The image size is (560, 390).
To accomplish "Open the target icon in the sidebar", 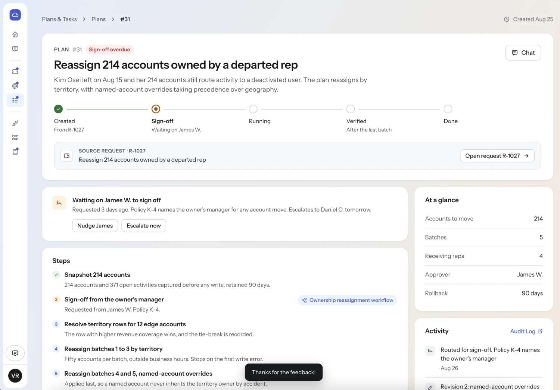I will point(15,86).
